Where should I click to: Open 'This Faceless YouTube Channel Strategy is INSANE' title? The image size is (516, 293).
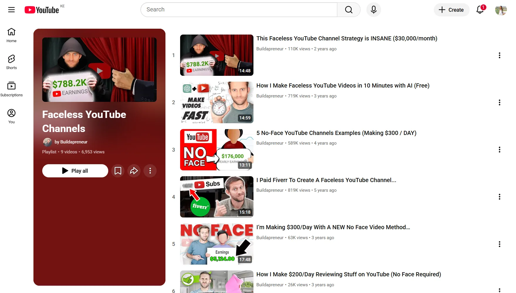347,38
